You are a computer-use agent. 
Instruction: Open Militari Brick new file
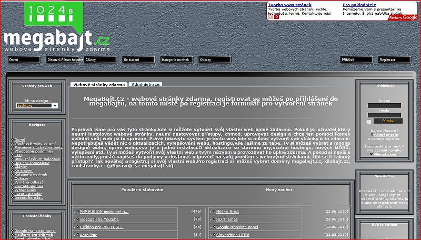[x=227, y=212]
